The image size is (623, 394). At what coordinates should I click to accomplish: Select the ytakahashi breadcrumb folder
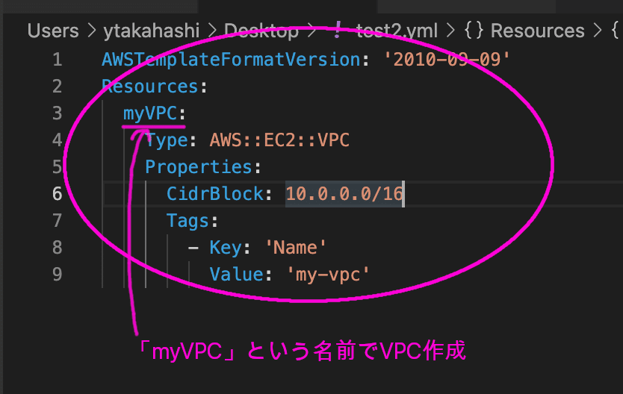coord(152,31)
